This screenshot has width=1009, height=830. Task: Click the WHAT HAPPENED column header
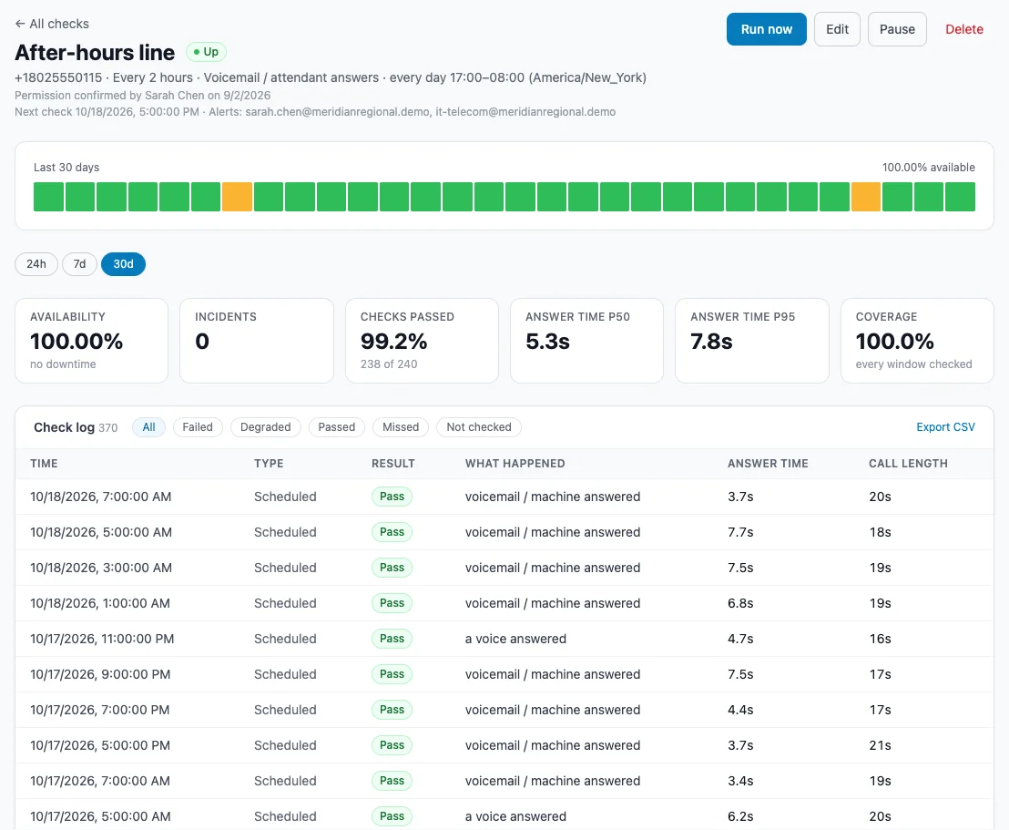(515, 464)
